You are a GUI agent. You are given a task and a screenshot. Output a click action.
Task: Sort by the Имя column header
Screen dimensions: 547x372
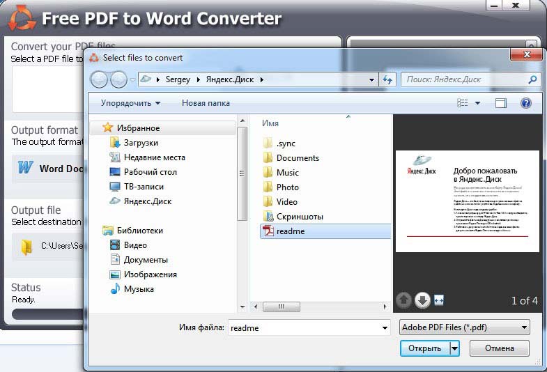pos(270,123)
